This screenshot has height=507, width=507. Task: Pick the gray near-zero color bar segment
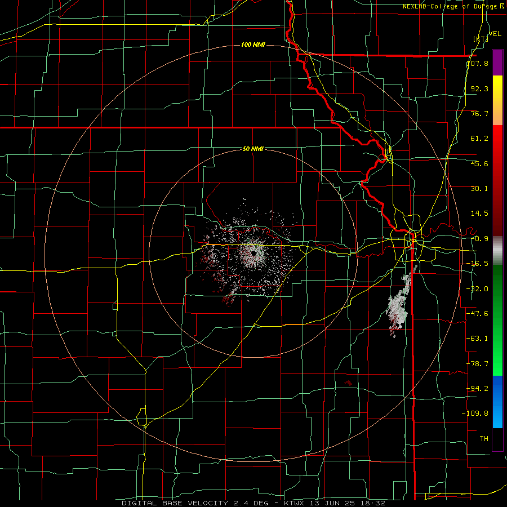point(497,251)
